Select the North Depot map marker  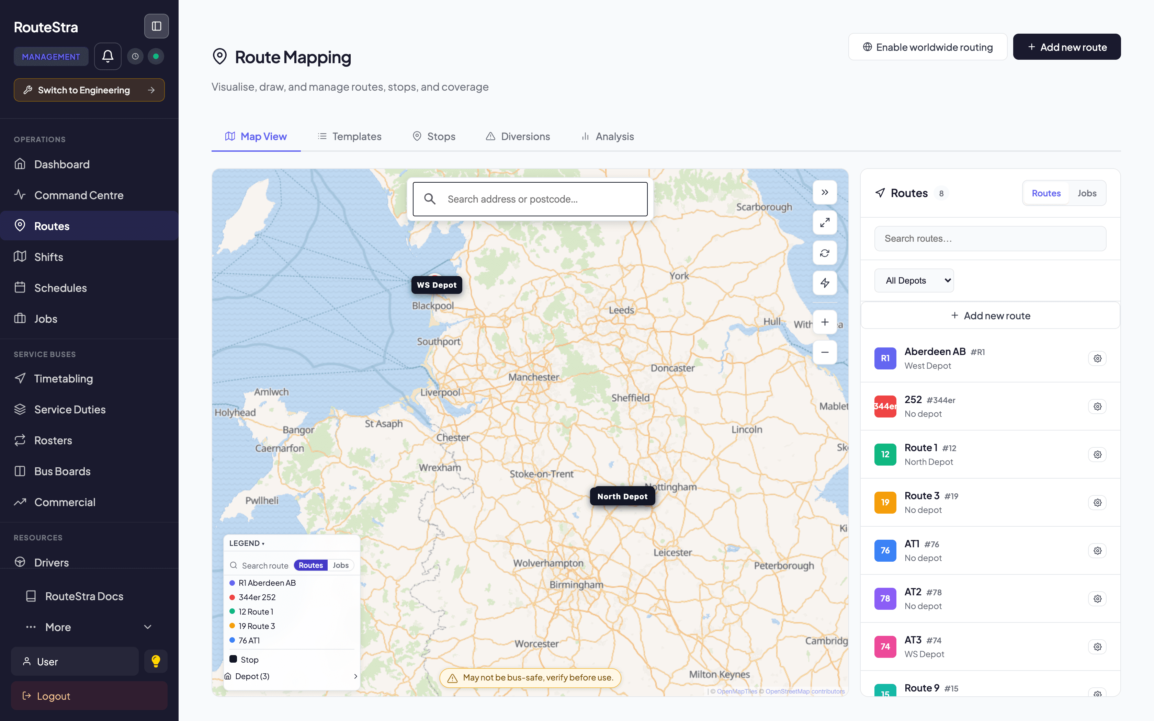[622, 496]
